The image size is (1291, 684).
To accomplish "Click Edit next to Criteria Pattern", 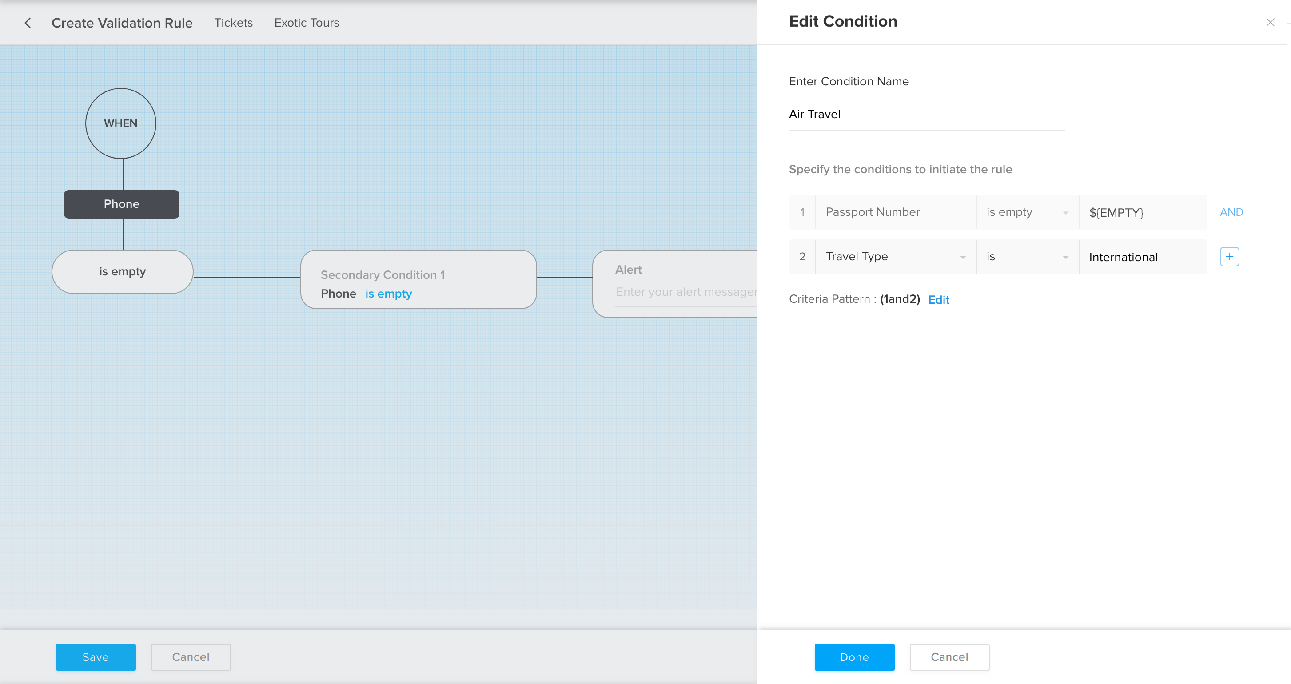I will [x=938, y=300].
